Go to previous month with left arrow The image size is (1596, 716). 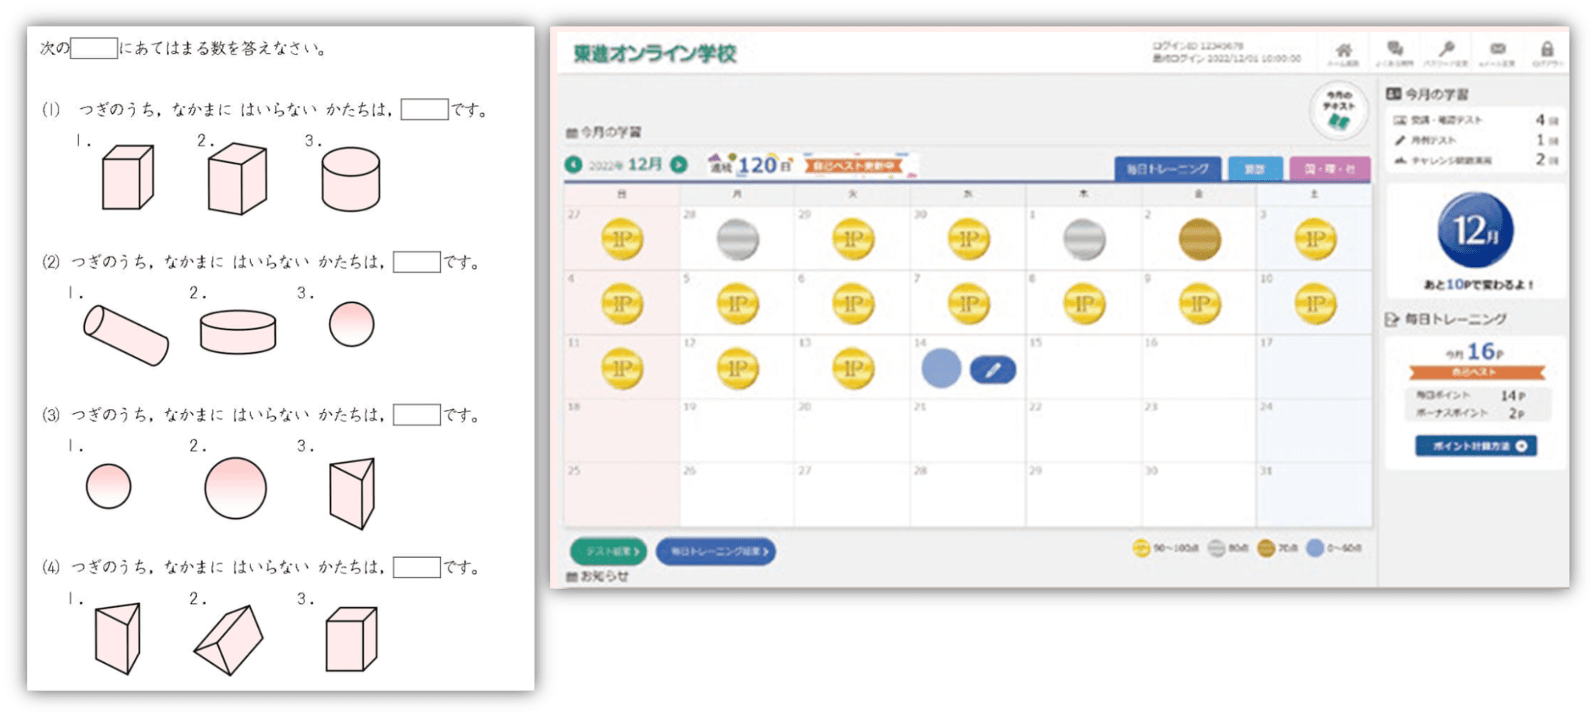tap(574, 164)
